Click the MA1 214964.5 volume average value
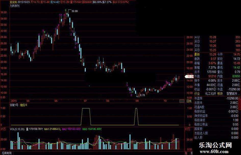Viewport: 241px width, 155px height. click(x=53, y=129)
